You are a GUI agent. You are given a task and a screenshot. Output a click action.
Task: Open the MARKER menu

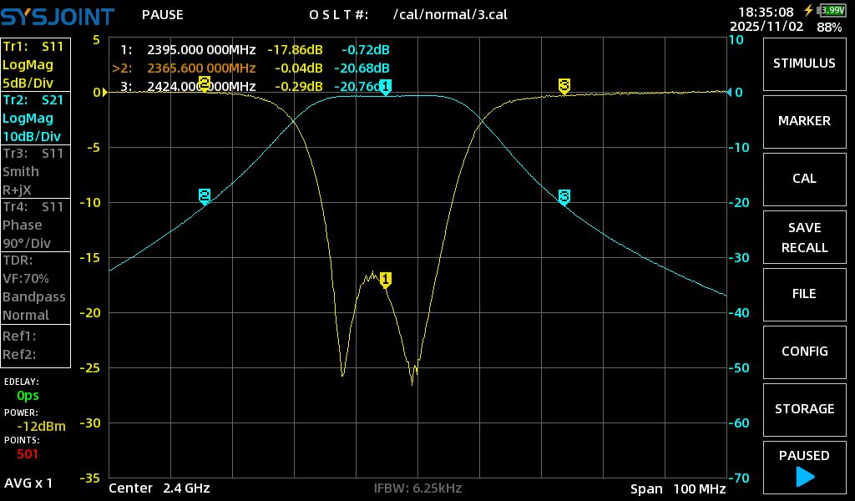point(803,121)
